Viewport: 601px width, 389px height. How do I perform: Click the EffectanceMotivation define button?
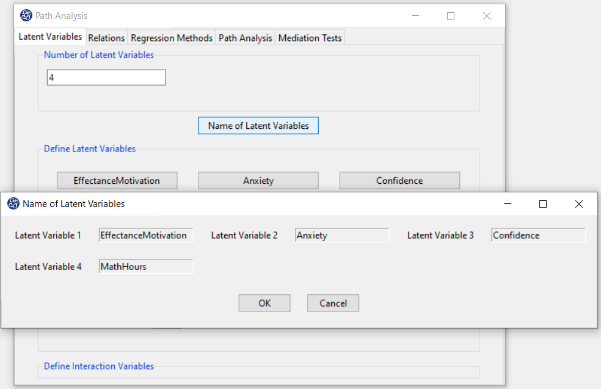point(117,181)
